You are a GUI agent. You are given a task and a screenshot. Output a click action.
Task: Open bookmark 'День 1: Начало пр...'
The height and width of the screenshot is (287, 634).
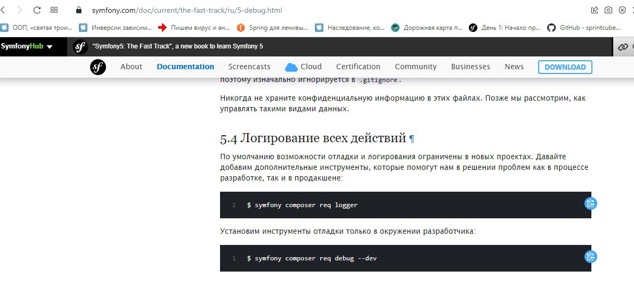505,28
